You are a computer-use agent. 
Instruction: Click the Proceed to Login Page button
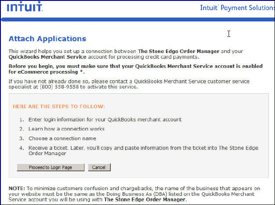tap(50, 167)
